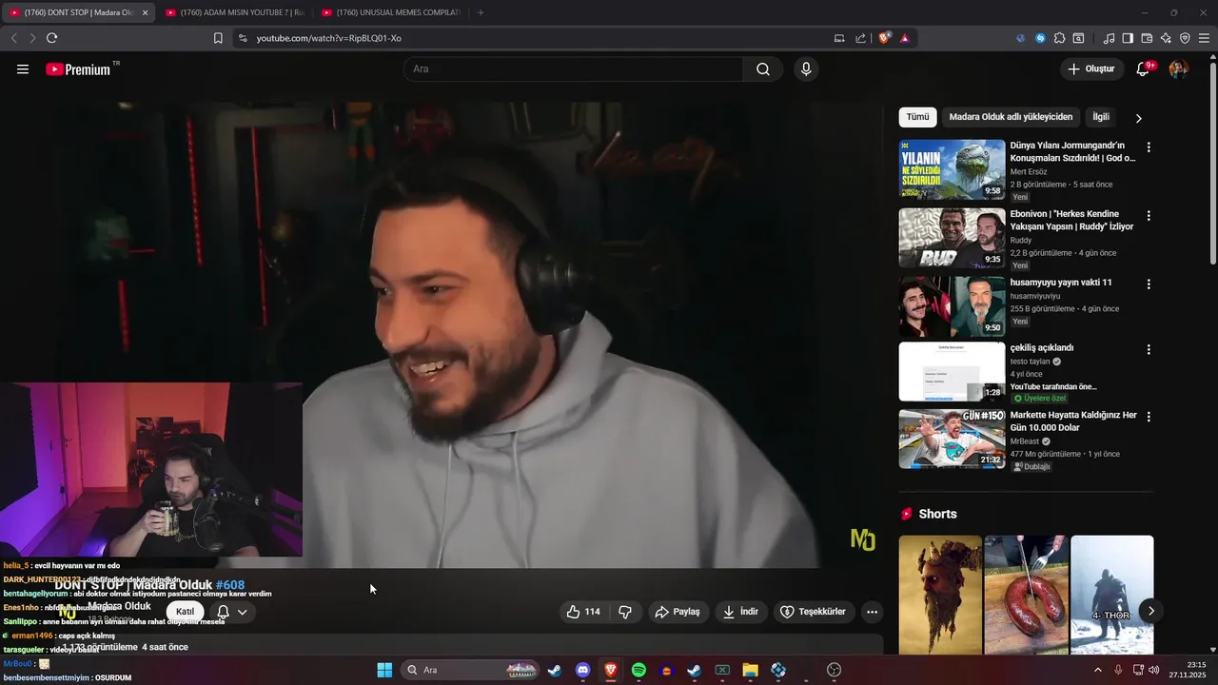Open the Leo AI sparkle icon
Screen dimensions: 1218x685
(x=1166, y=38)
